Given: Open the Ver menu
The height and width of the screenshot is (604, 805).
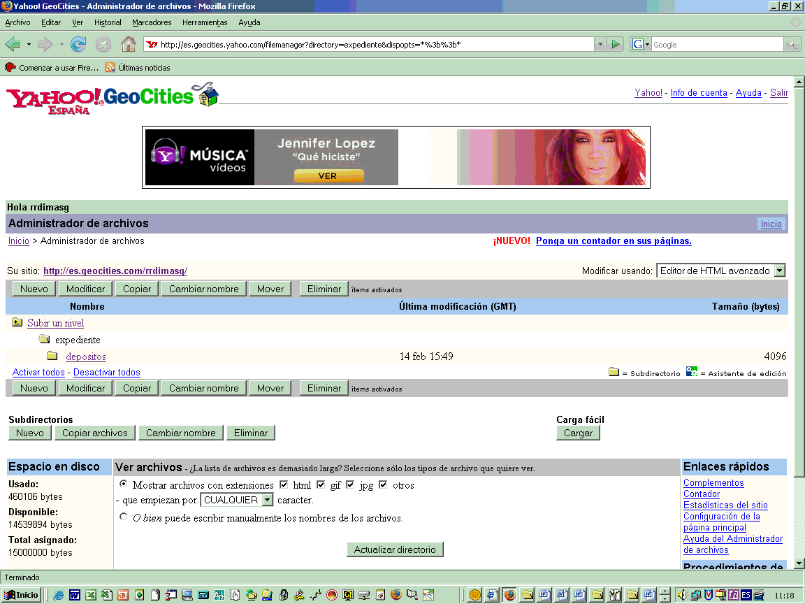Looking at the screenshot, I should click(x=78, y=22).
